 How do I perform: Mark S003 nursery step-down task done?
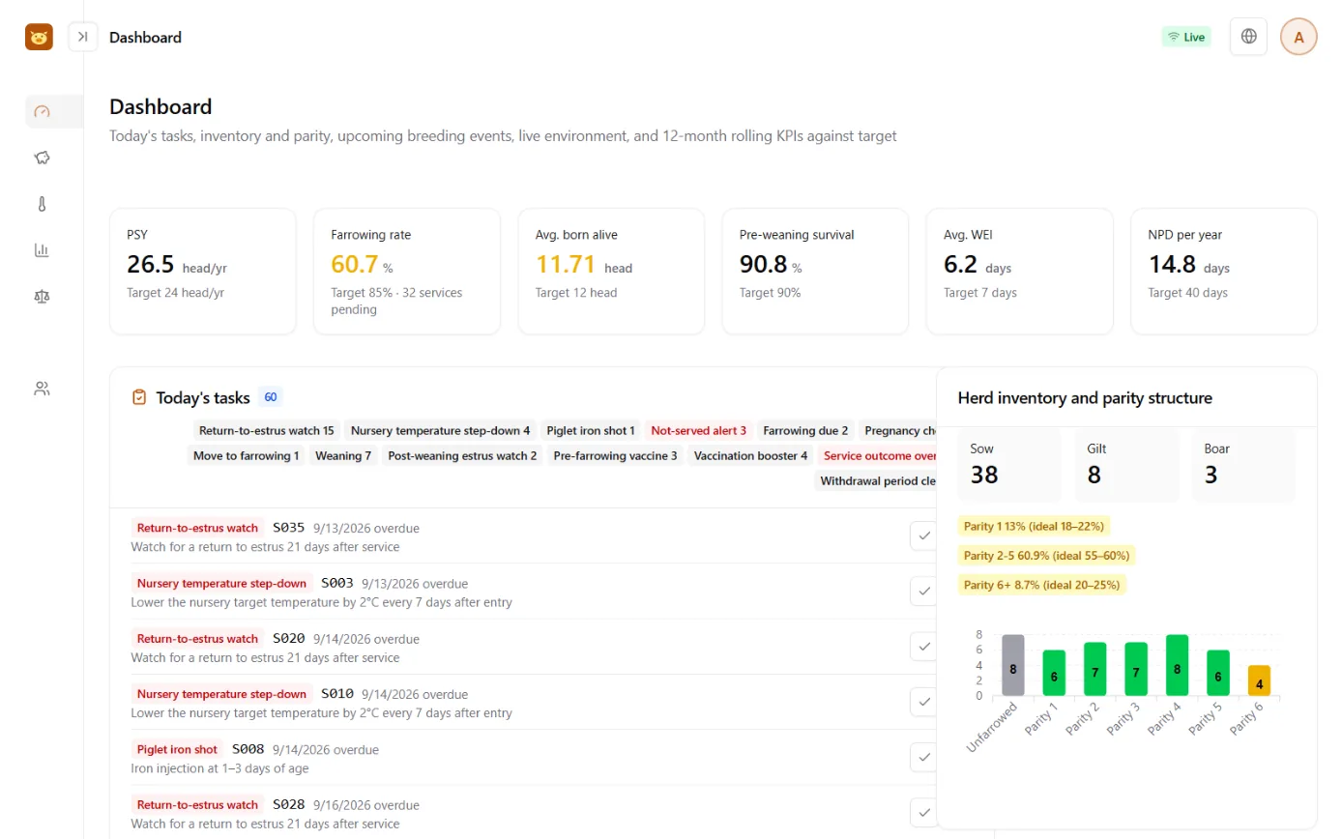point(923,591)
